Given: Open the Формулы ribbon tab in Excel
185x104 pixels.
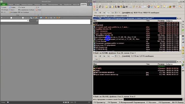Looking at the screenshot, I should point(37,5).
